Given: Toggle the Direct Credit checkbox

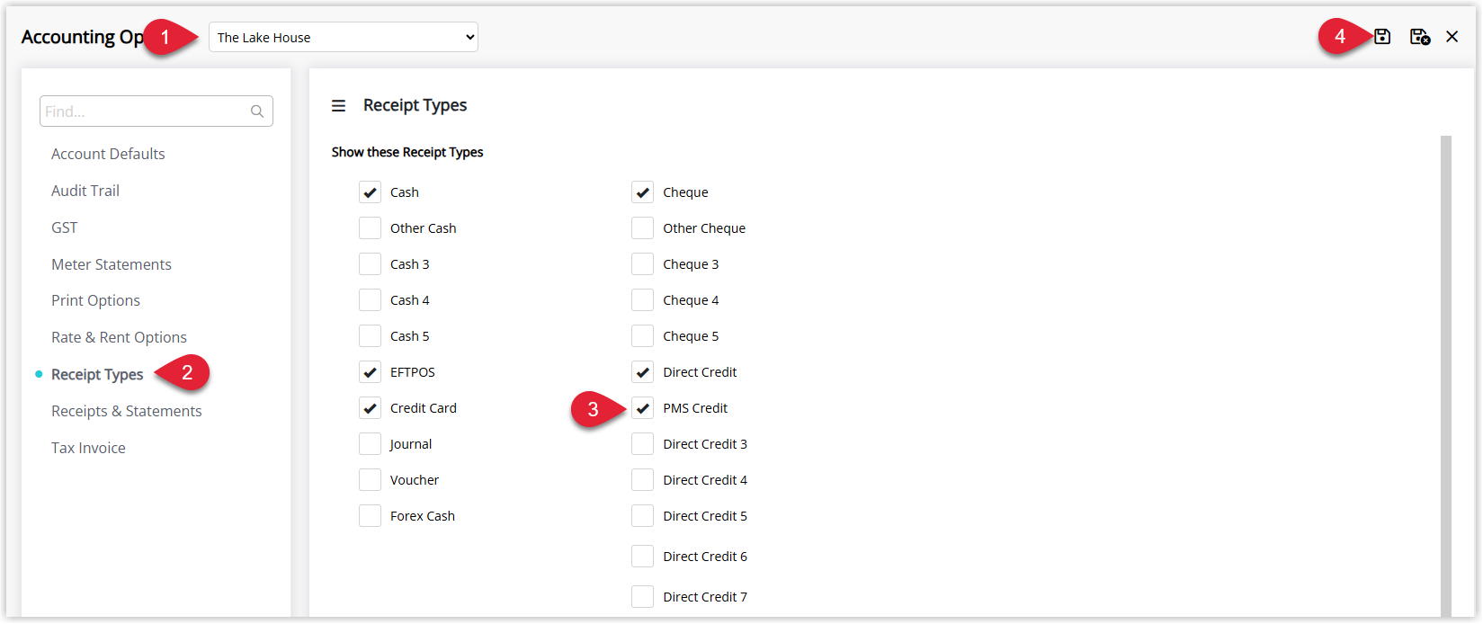Looking at the screenshot, I should pos(642,372).
